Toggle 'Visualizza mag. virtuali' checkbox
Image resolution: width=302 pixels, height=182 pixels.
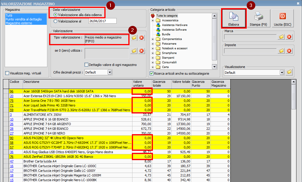tap(7, 73)
